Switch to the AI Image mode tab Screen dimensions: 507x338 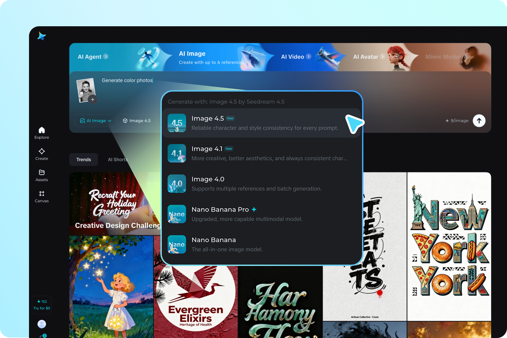211,57
